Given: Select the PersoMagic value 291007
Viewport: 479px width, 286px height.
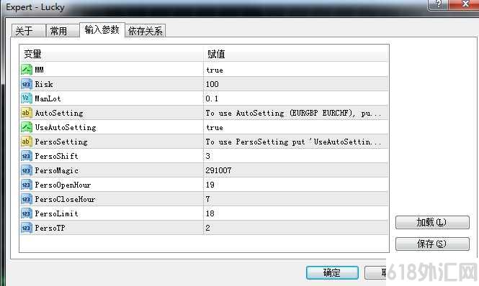Looking at the screenshot, I should (x=218, y=170).
